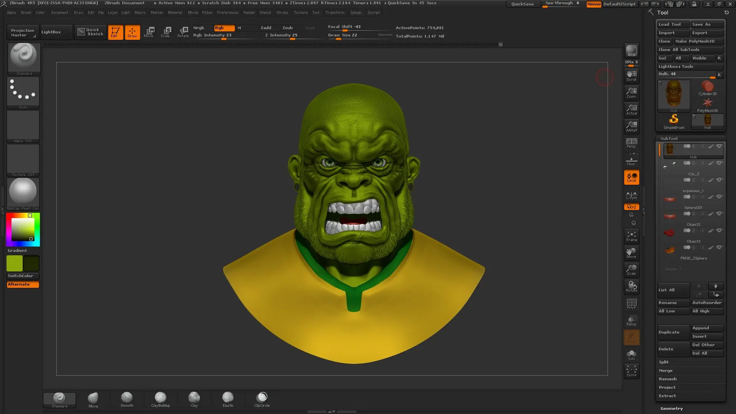Open Lightbox Tools browser
The width and height of the screenshot is (736, 414).
pyautogui.click(x=690, y=67)
